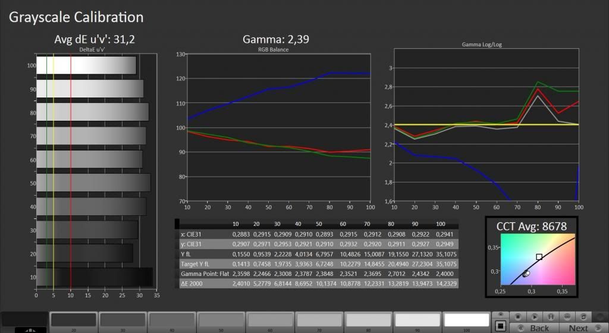Click the y CIE31 value 0,2949
The height and width of the screenshot is (333, 609).
coord(444,244)
